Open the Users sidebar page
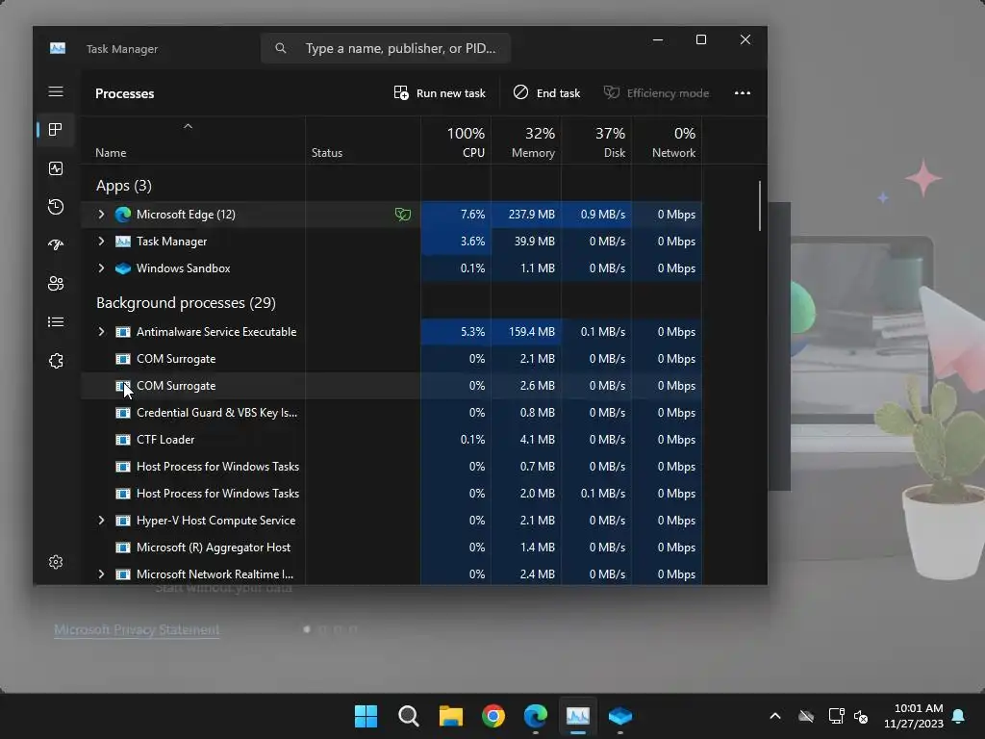Image resolution: width=985 pixels, height=739 pixels. click(56, 284)
